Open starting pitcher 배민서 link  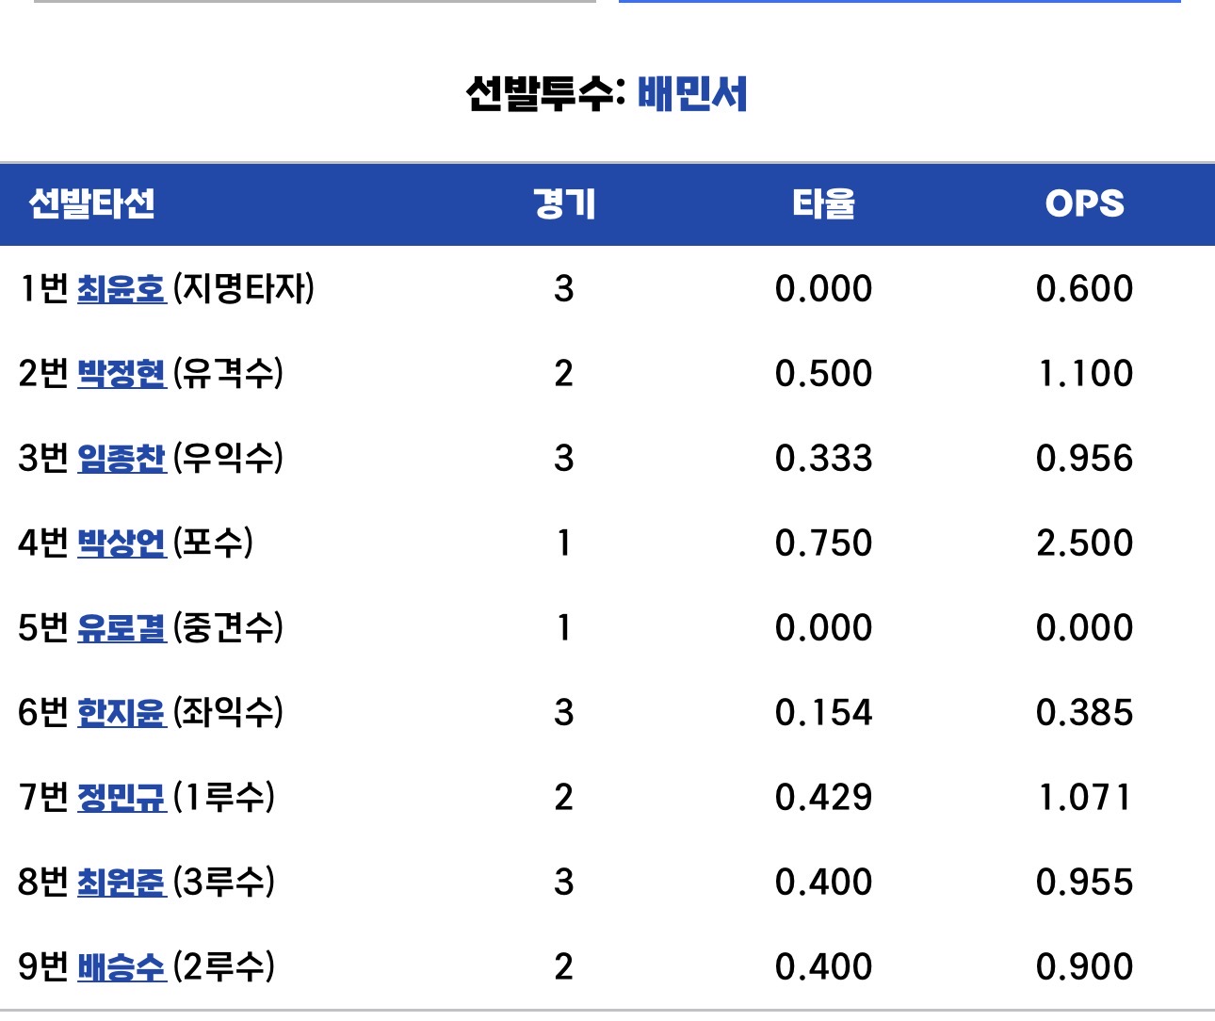point(692,93)
